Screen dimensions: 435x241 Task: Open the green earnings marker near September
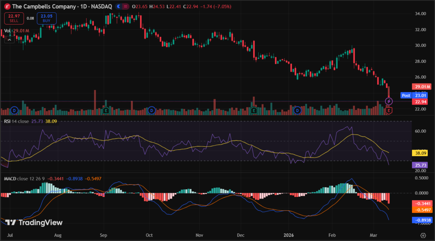[x=106, y=111]
